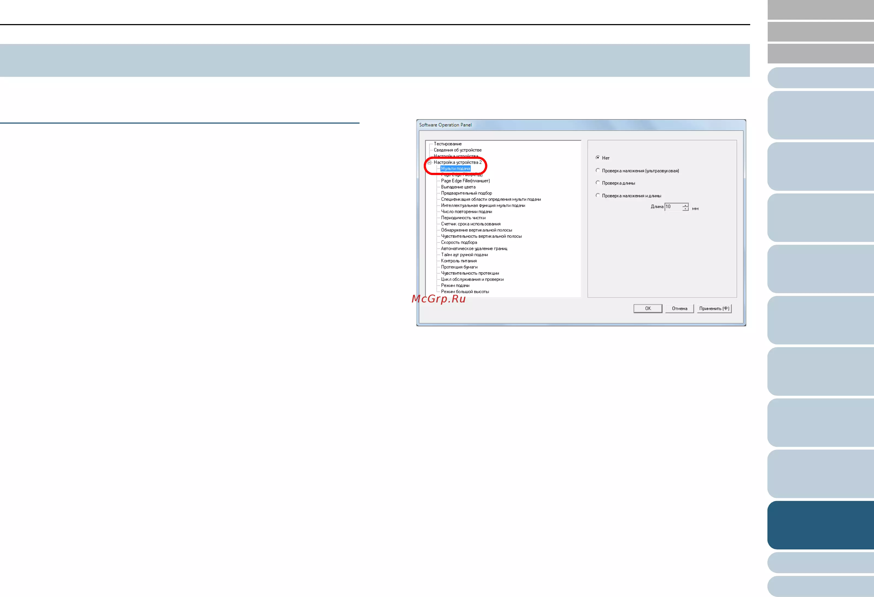The width and height of the screenshot is (874, 597).
Task: Select Мульти подача tree item
Action: [455, 169]
